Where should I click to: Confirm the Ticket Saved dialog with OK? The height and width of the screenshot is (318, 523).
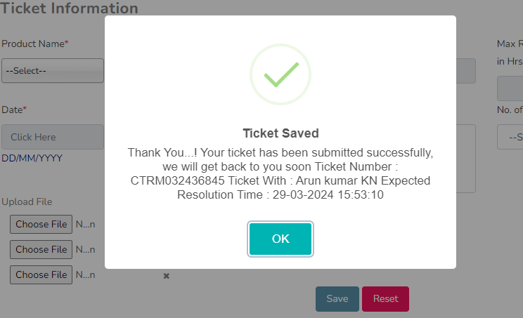coord(280,239)
